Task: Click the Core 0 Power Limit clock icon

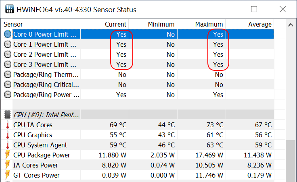Action: pyautogui.click(x=8, y=34)
